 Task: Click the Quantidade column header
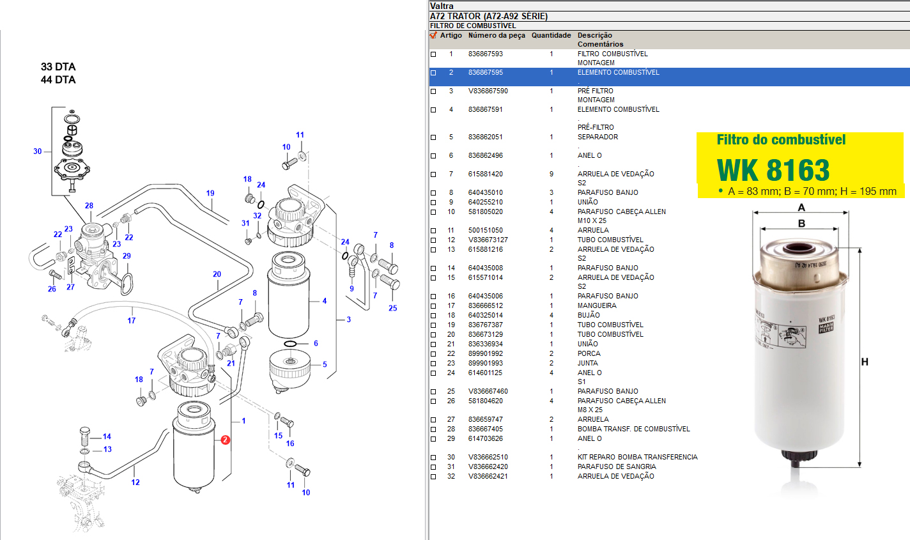(x=551, y=36)
